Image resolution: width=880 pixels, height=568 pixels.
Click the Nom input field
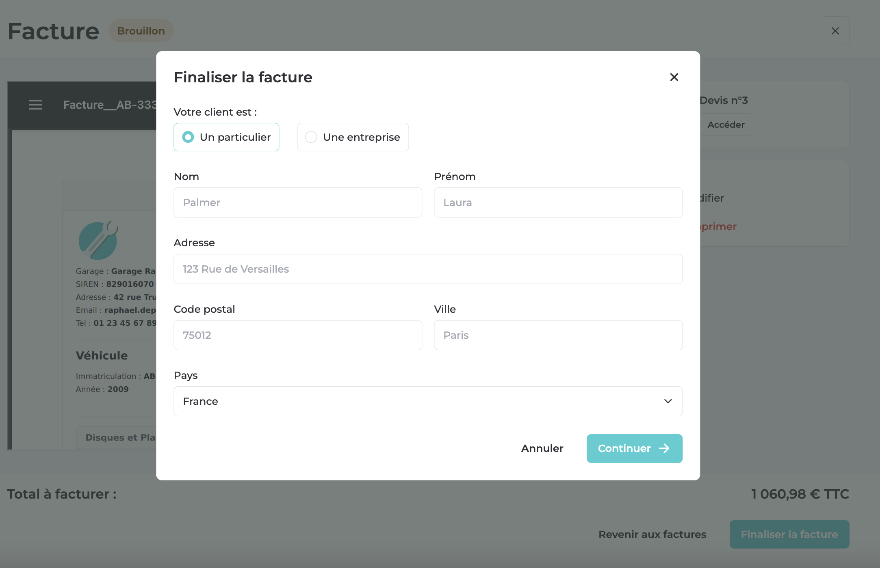point(298,202)
